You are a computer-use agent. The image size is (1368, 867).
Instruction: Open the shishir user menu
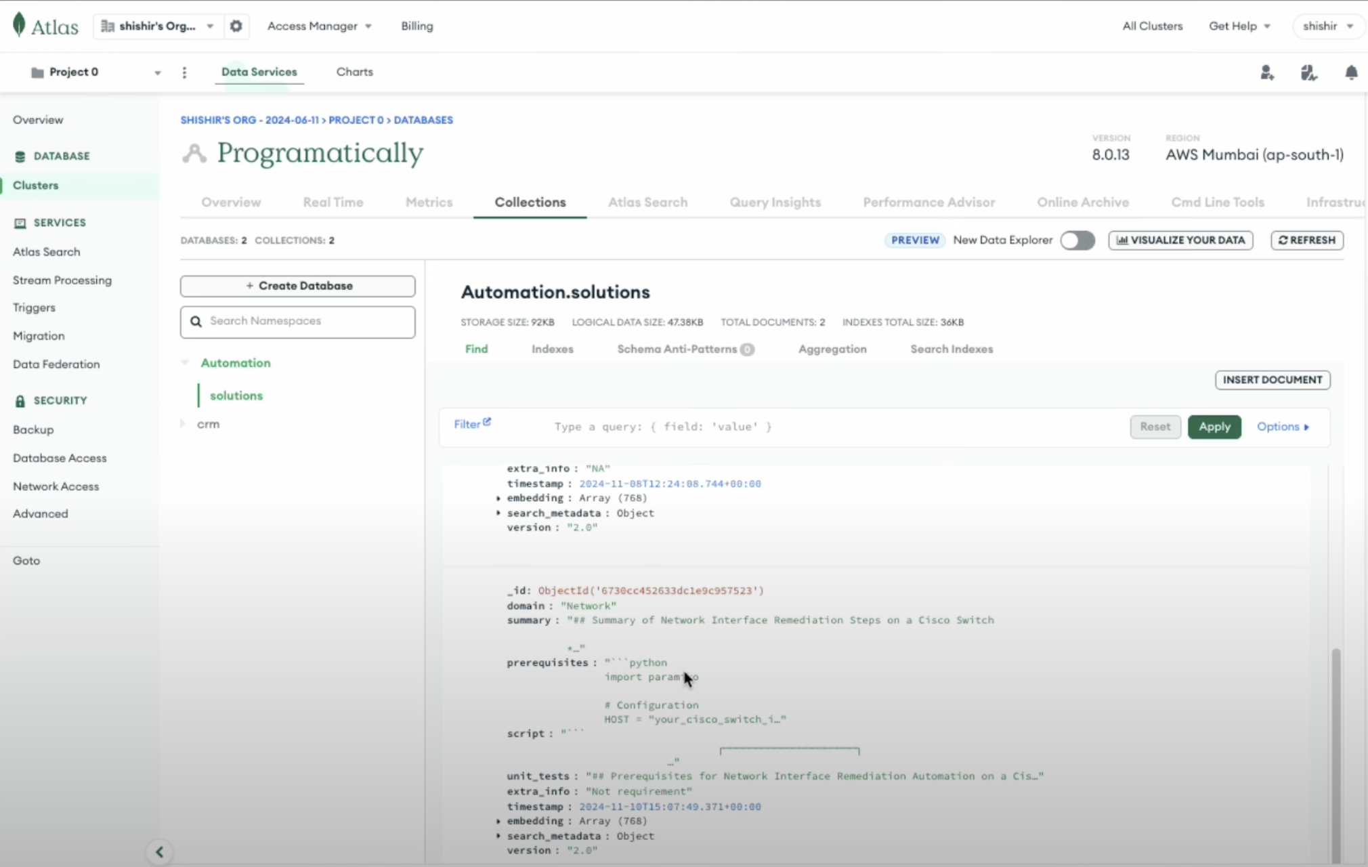(1327, 26)
